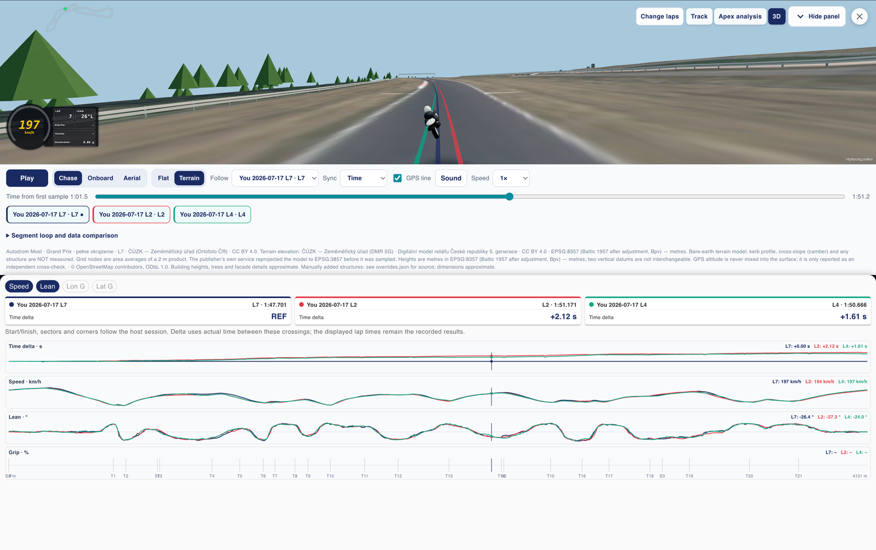Select Flat ground mode
This screenshot has width=876, height=550.
(163, 178)
